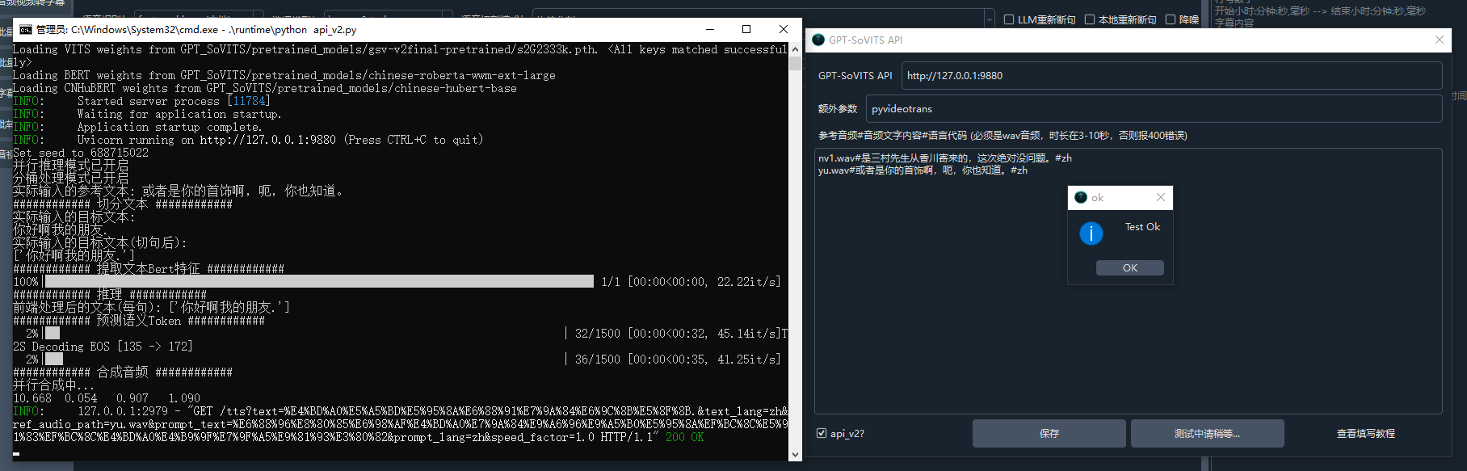Enable the 本地重新断句 checkbox
This screenshot has width=1467, height=471.
click(1090, 19)
